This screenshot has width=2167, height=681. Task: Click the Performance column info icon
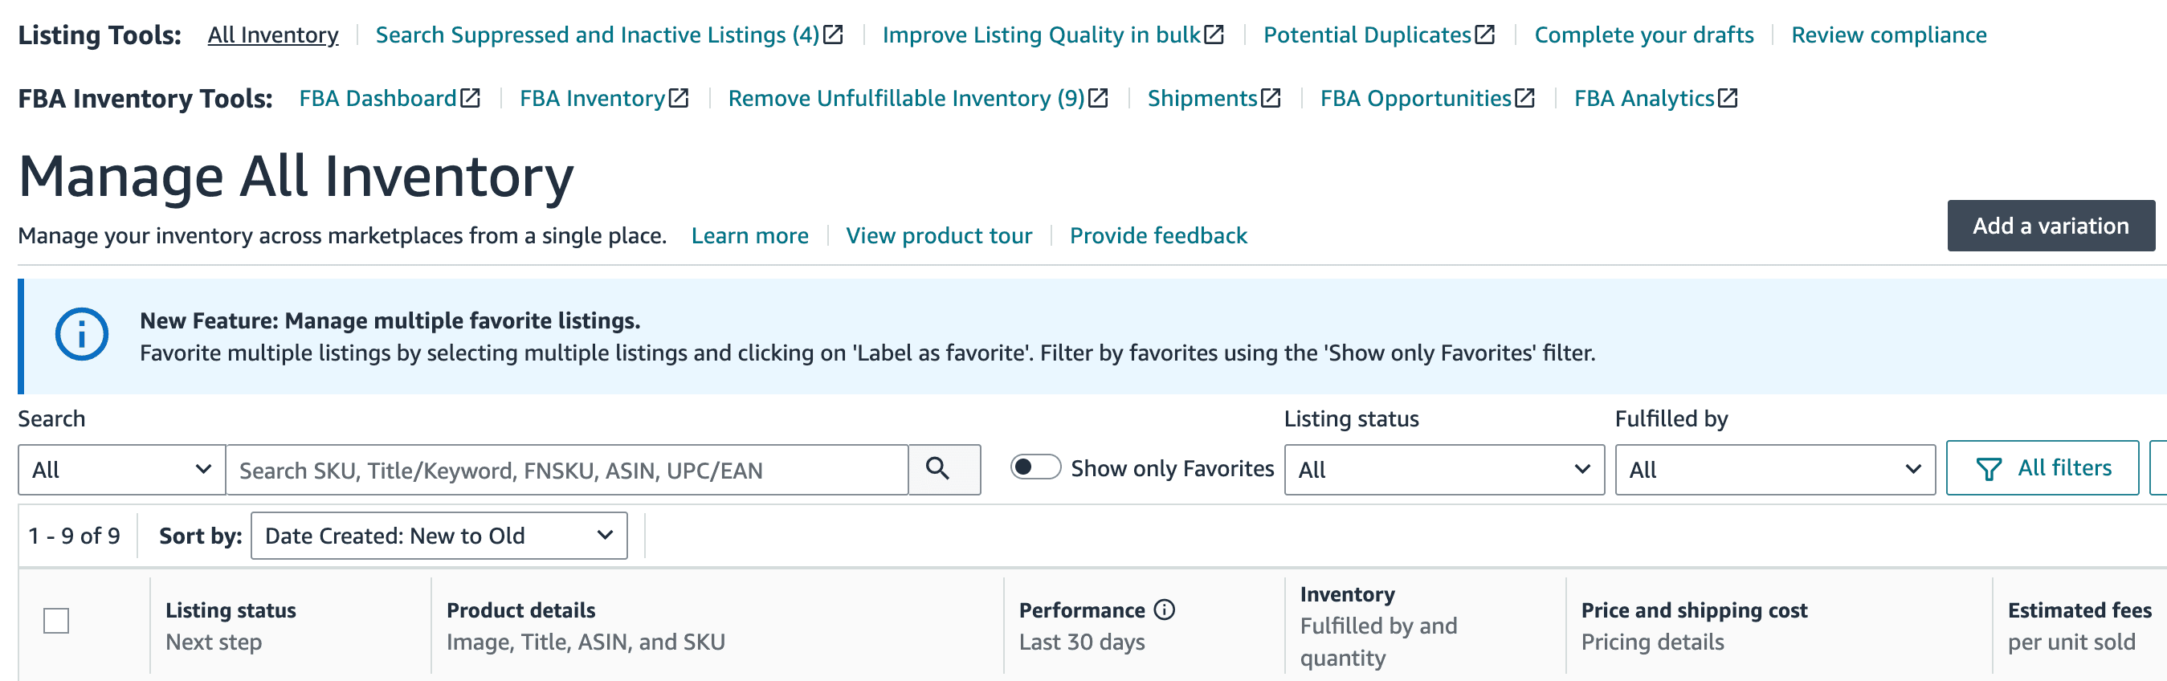(x=1165, y=610)
